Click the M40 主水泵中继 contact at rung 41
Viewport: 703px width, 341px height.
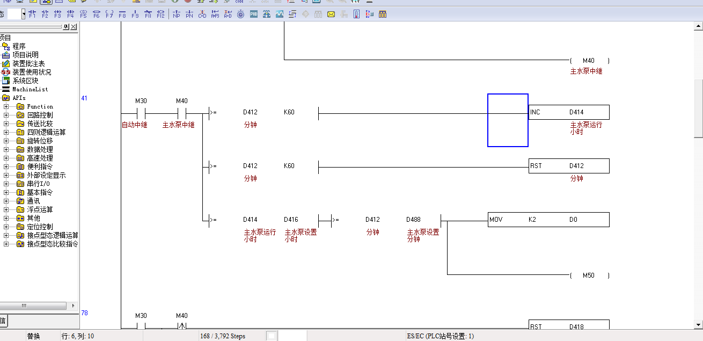[x=182, y=114]
